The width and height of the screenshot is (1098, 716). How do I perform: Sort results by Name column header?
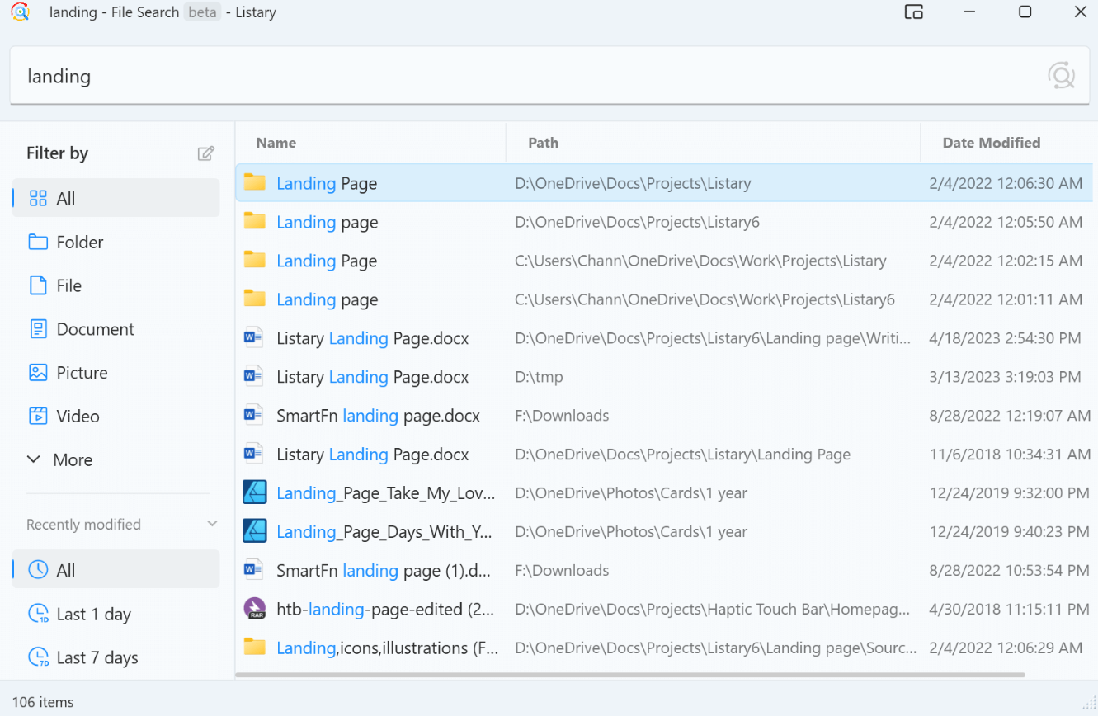click(370, 143)
